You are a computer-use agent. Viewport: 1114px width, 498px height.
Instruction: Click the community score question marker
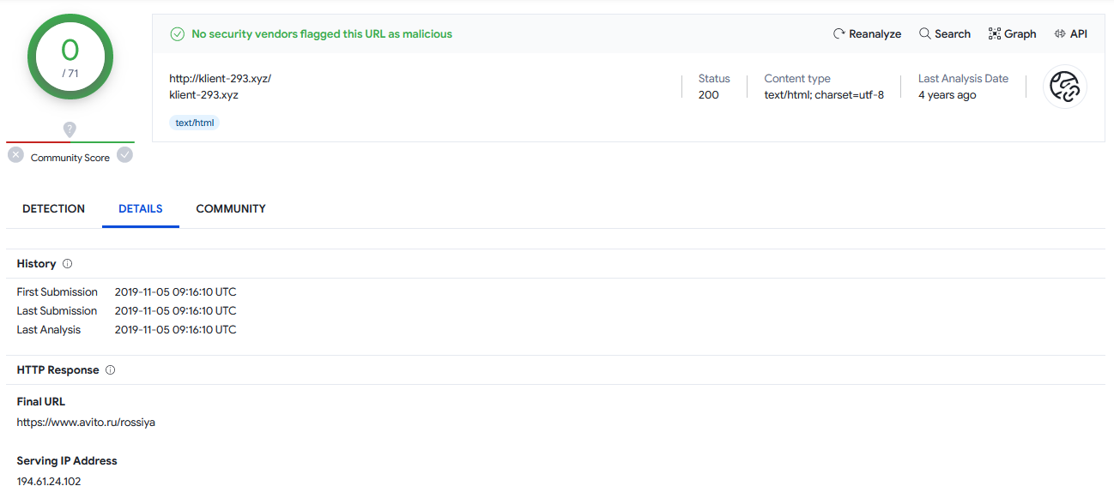pyautogui.click(x=70, y=129)
